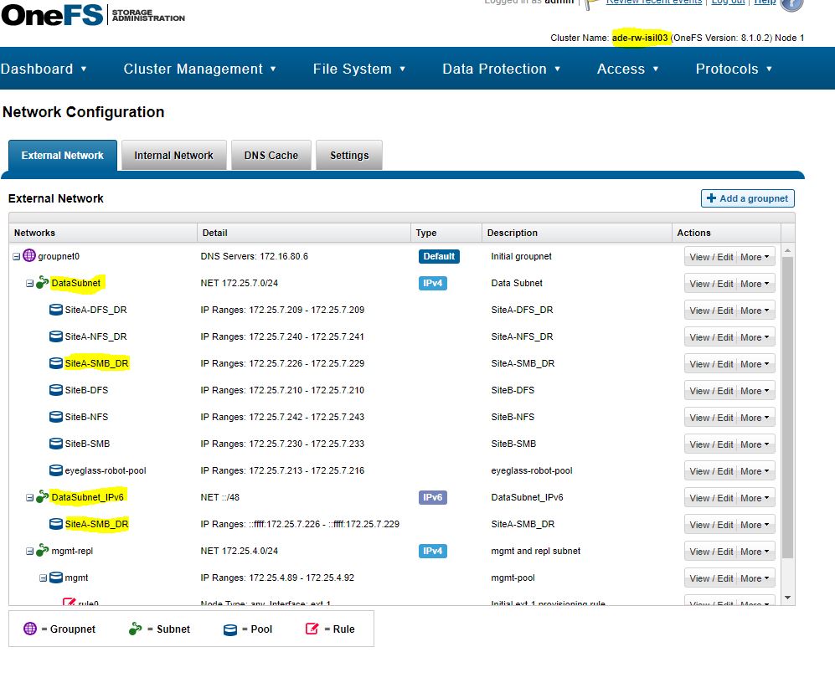View / Edit the mgmt pool row
Viewport: 835px width, 688px height.
tap(711, 578)
